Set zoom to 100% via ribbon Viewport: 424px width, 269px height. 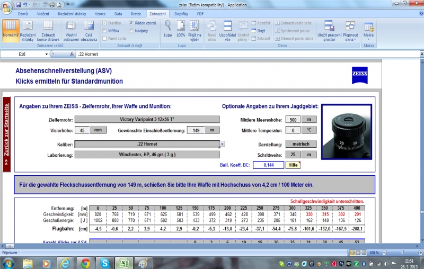coord(181,29)
